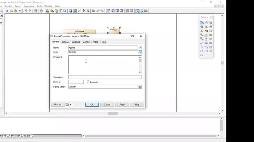Click the diagram horizontal scrollbar thumb
Viewport: 254px width, 142px height.
[113, 114]
